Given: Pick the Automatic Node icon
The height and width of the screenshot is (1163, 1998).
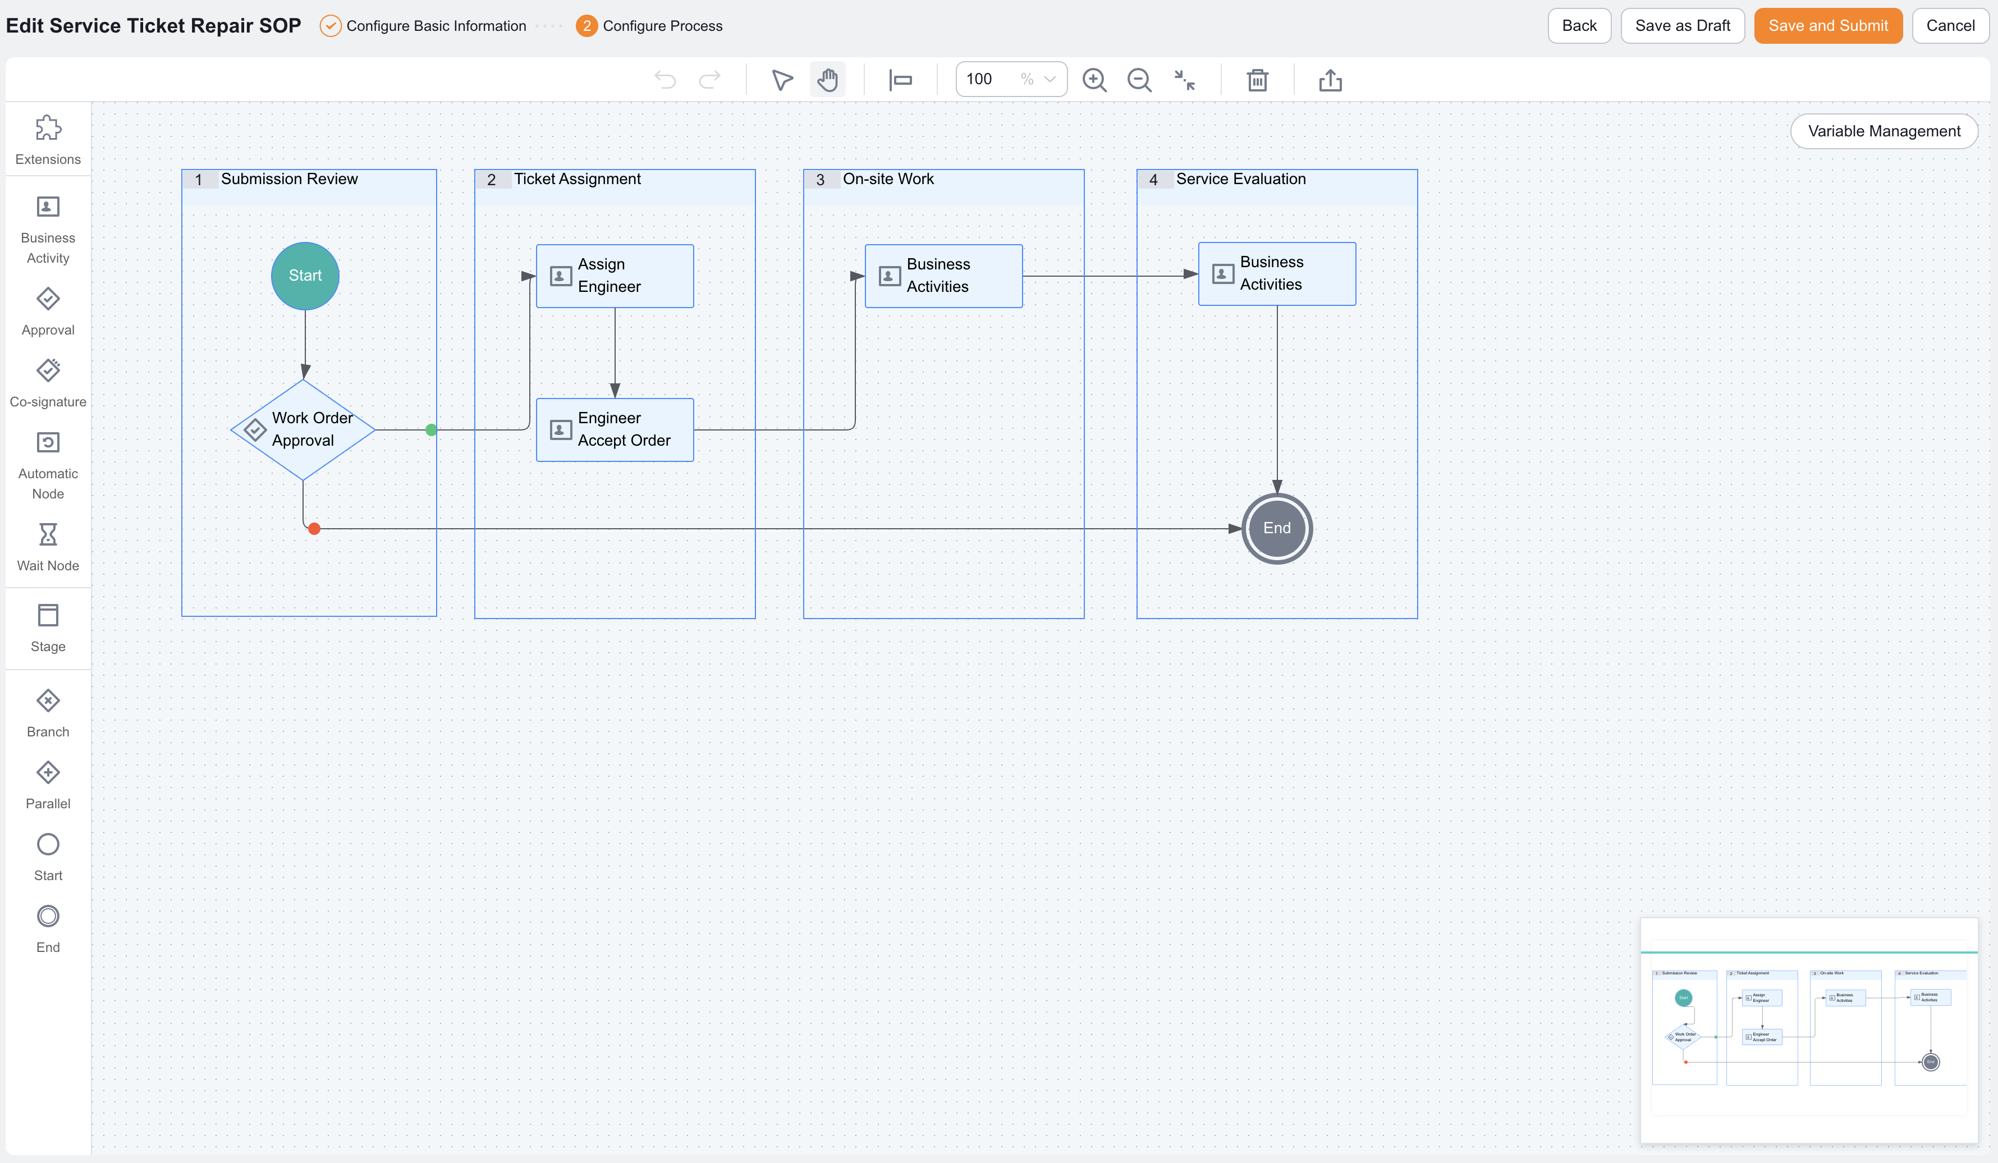Looking at the screenshot, I should [48, 442].
